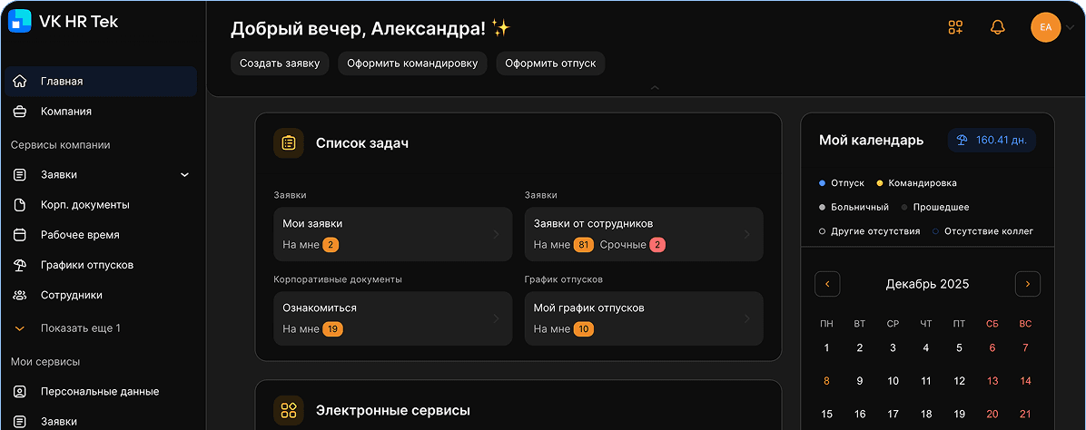The height and width of the screenshot is (430, 1086).
Task: Open the Ознакомиться card arrow
Action: pos(496,318)
